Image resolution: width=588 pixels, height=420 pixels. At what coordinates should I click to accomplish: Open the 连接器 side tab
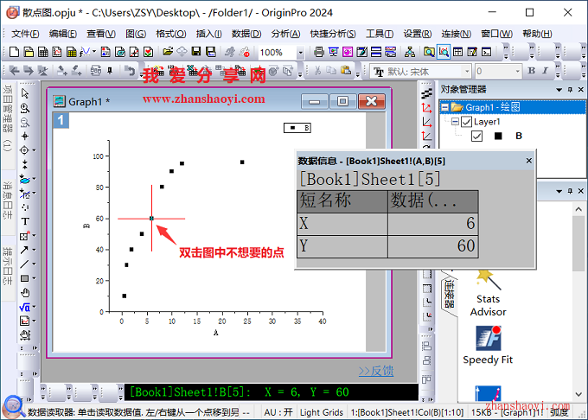click(450, 294)
